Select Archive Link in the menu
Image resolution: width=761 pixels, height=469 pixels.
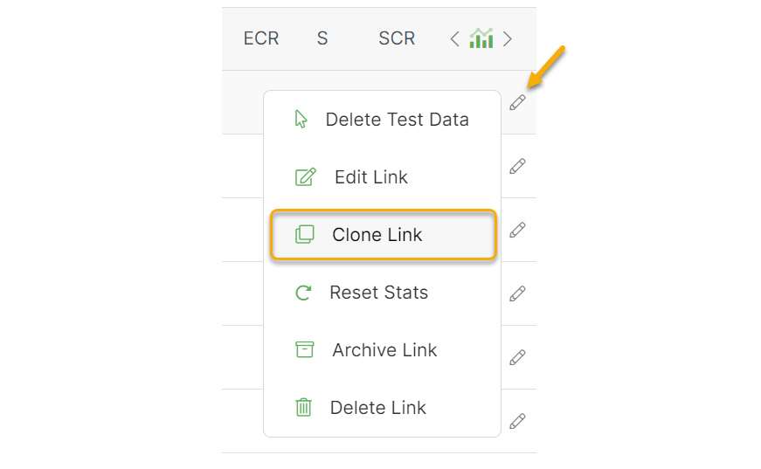[384, 350]
